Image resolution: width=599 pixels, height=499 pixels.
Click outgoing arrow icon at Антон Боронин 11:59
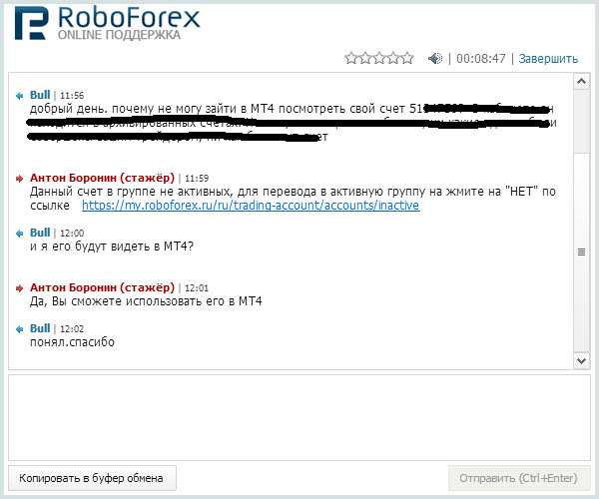20,179
